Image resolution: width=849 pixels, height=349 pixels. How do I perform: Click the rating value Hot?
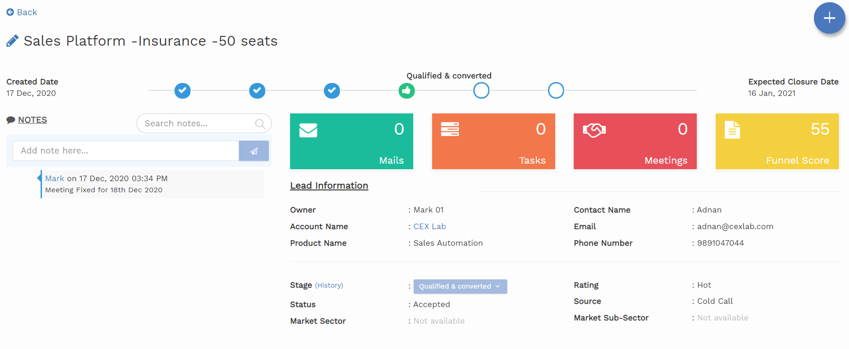click(704, 285)
